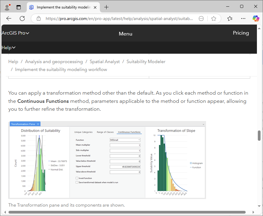
Task: Click the horizontal scrollbar thumb
Action: [127, 212]
